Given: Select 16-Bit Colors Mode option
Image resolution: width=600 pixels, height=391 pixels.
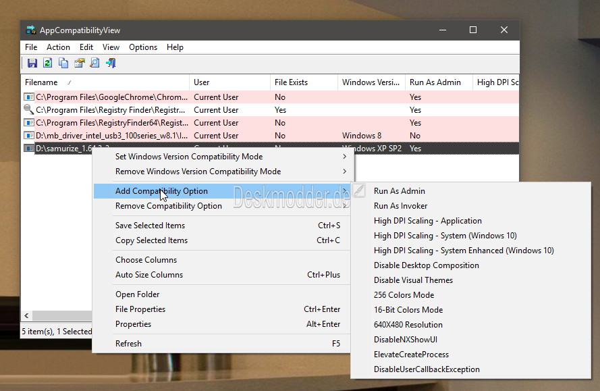Looking at the screenshot, I should point(470,310).
